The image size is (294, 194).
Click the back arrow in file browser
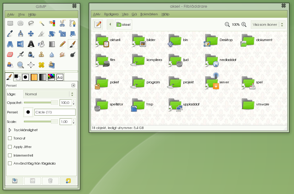[110, 25]
